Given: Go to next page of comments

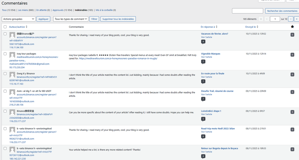Looking at the screenshot, I should [x=291, y=19].
